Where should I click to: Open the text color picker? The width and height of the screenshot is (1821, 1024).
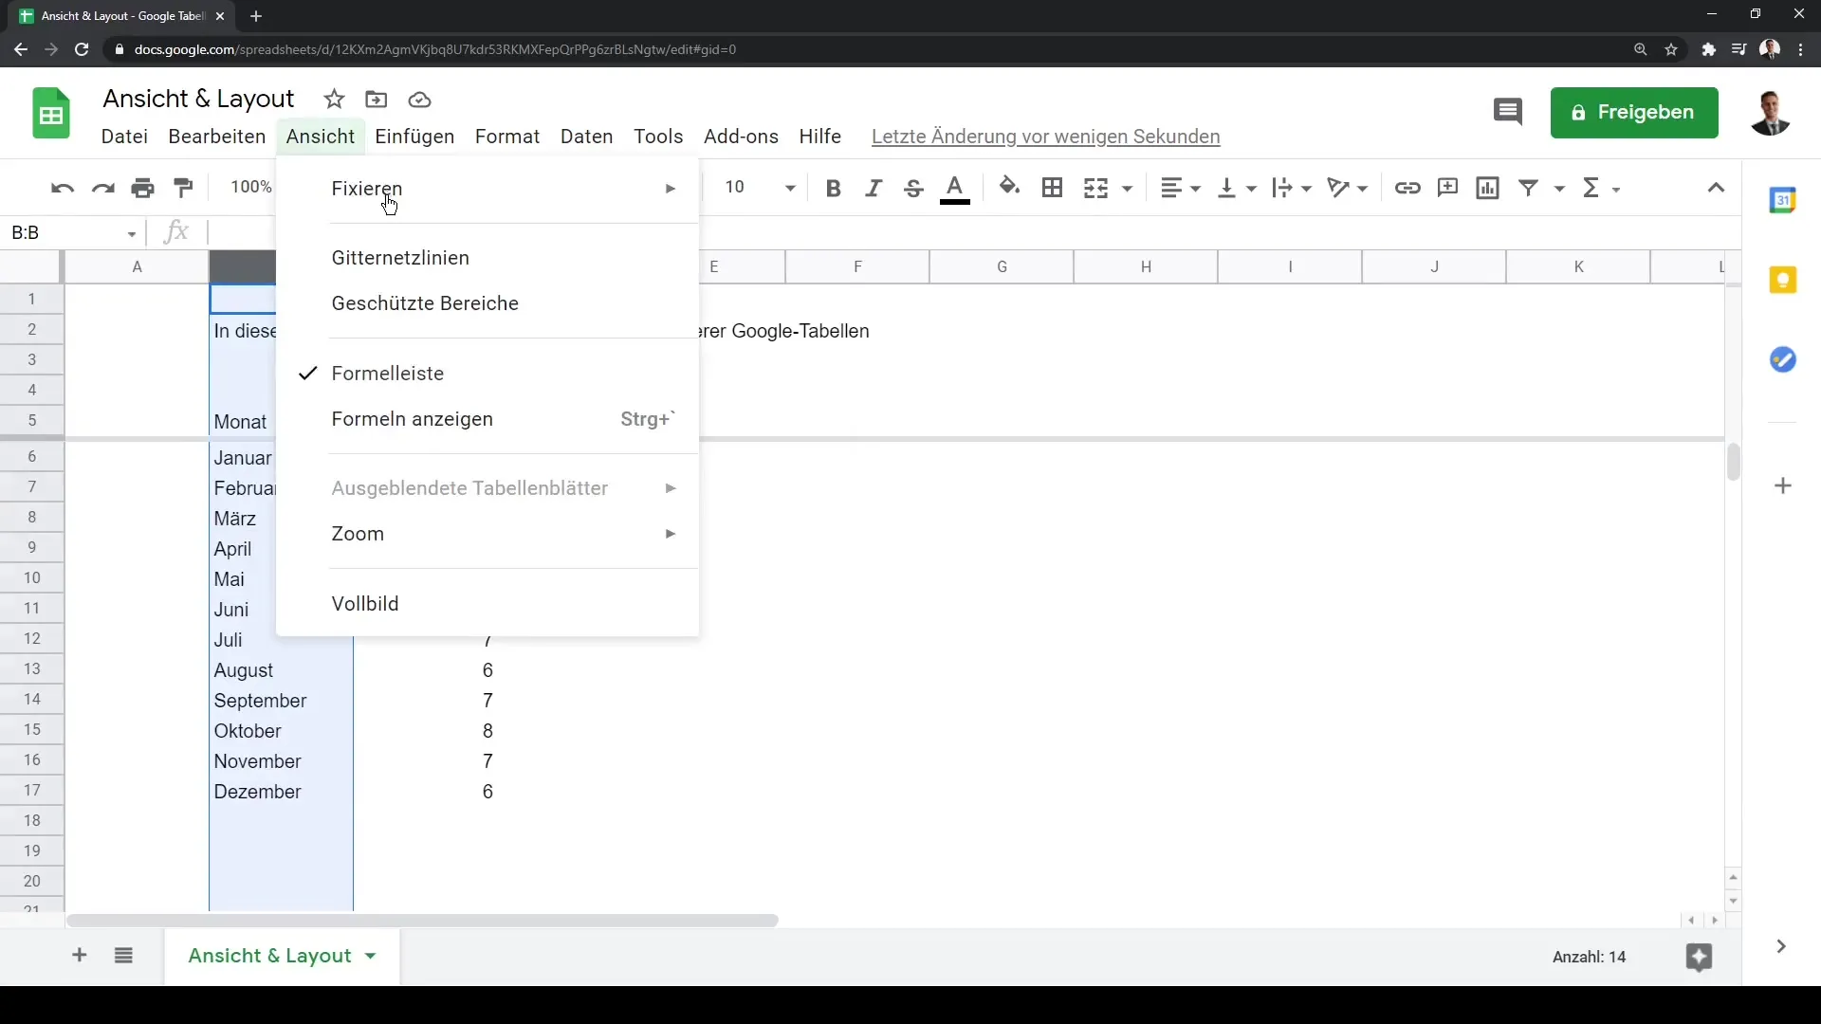[x=955, y=188]
